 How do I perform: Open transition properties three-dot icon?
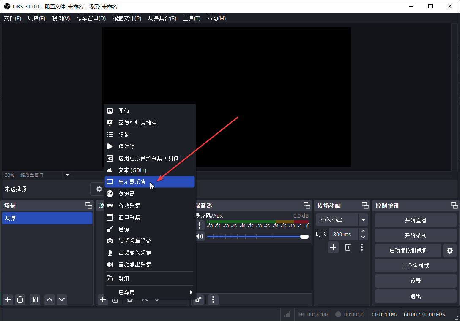point(362,247)
